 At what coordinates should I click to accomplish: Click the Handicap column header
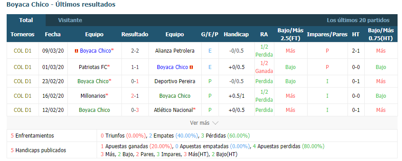coord(236,34)
